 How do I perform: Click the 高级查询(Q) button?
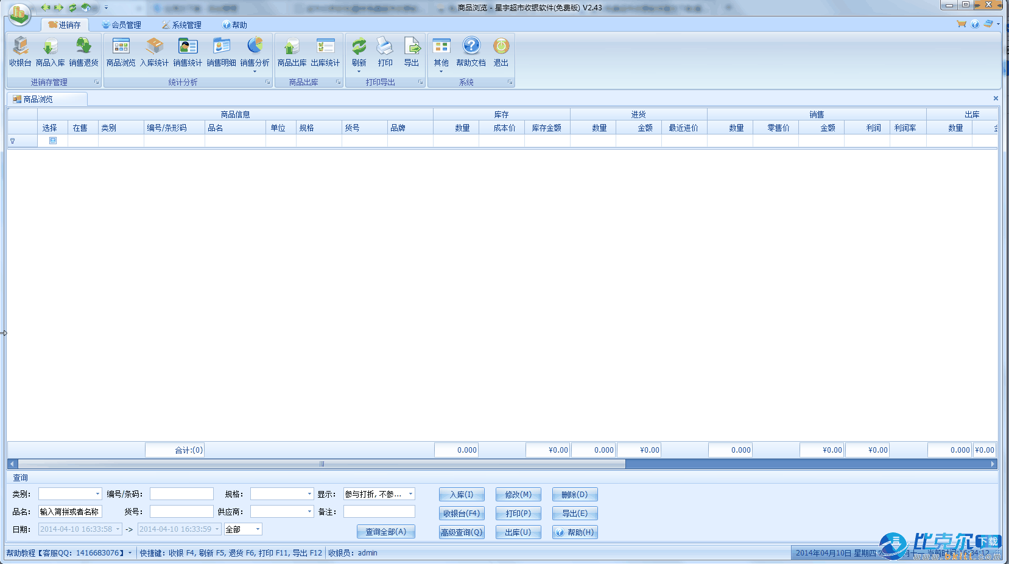tap(462, 532)
